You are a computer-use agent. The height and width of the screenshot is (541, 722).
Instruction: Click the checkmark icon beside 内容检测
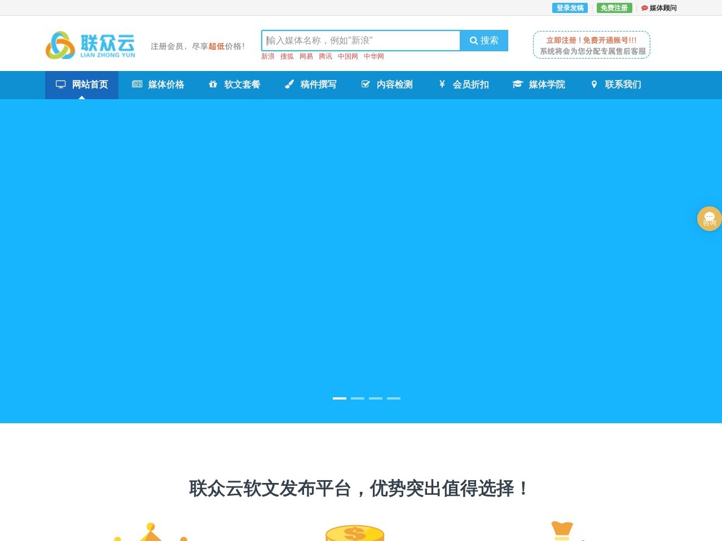click(365, 83)
